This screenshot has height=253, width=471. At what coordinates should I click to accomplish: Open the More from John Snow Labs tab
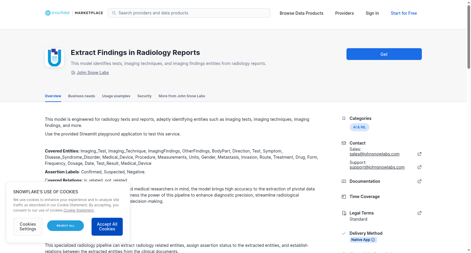pos(182,96)
